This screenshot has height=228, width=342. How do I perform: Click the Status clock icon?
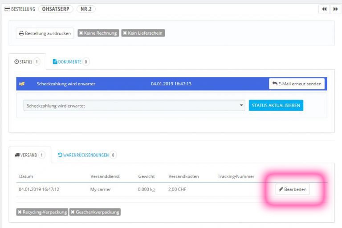point(16,62)
